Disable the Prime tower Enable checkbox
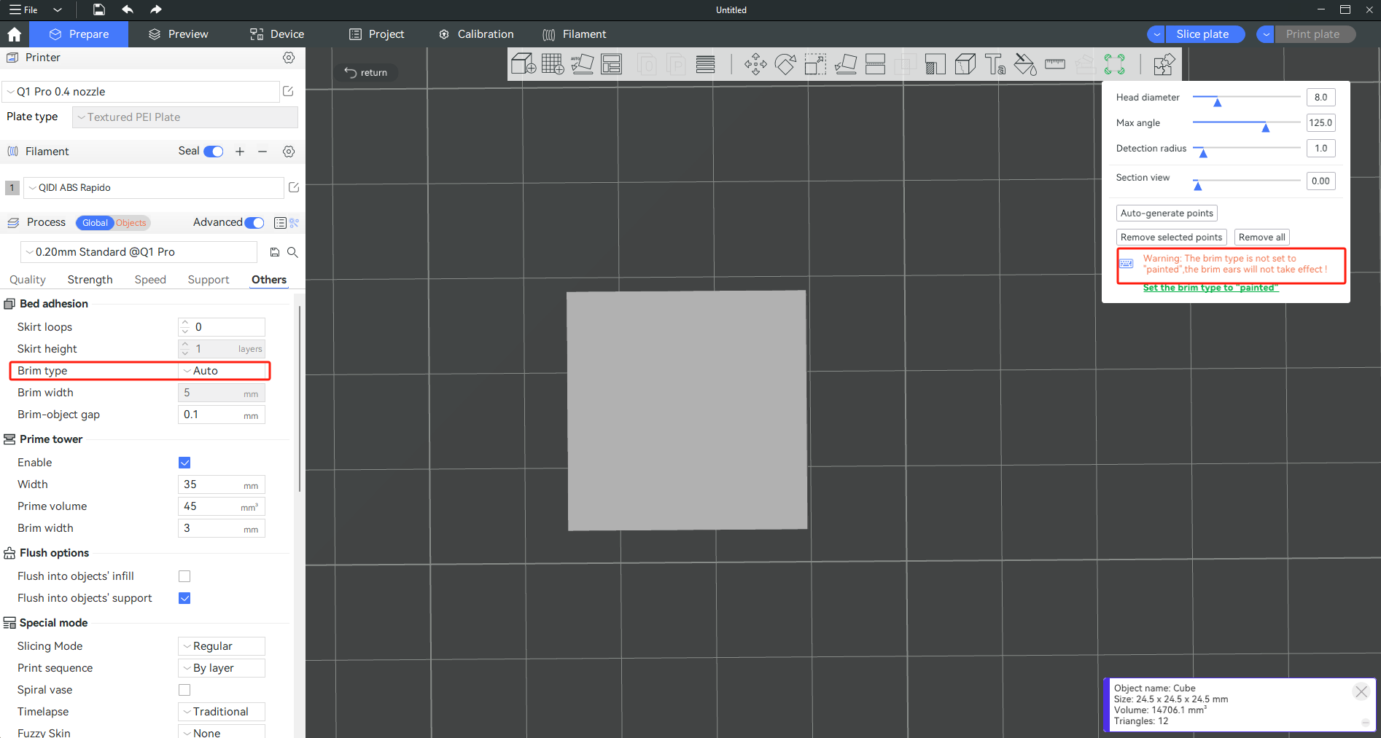 click(184, 463)
